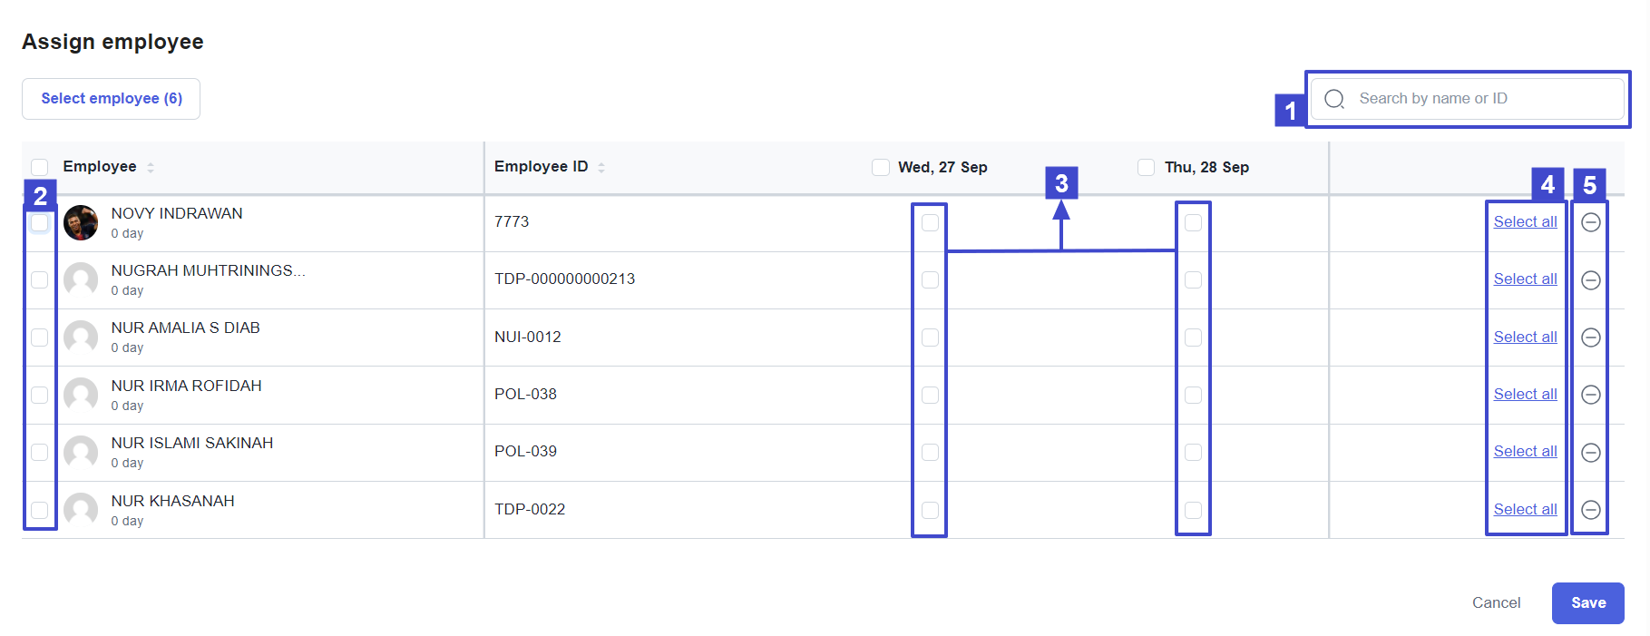Tick the select-all Employee header checkbox
1650x636 pixels.
tap(40, 167)
